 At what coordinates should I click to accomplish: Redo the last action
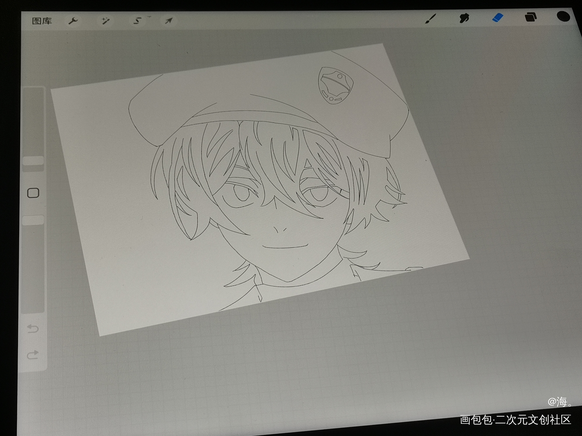point(33,355)
